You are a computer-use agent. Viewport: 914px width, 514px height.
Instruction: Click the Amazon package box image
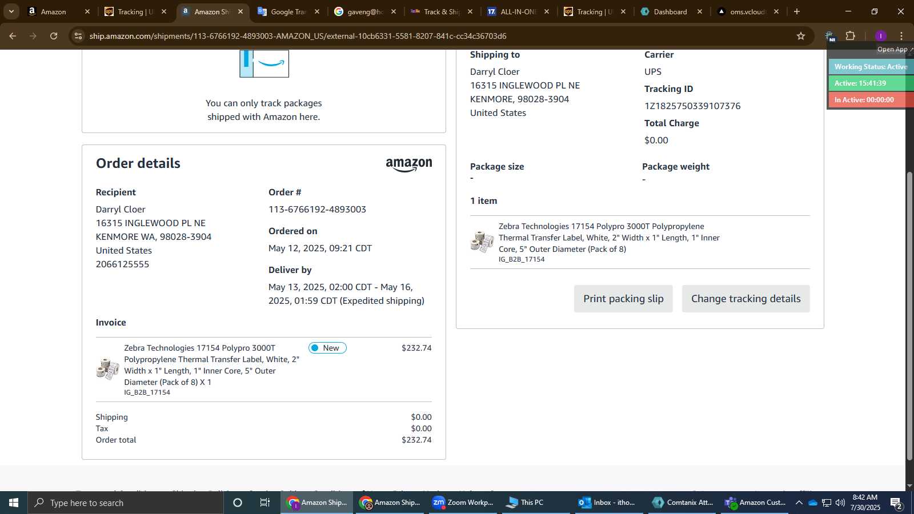tap(264, 63)
